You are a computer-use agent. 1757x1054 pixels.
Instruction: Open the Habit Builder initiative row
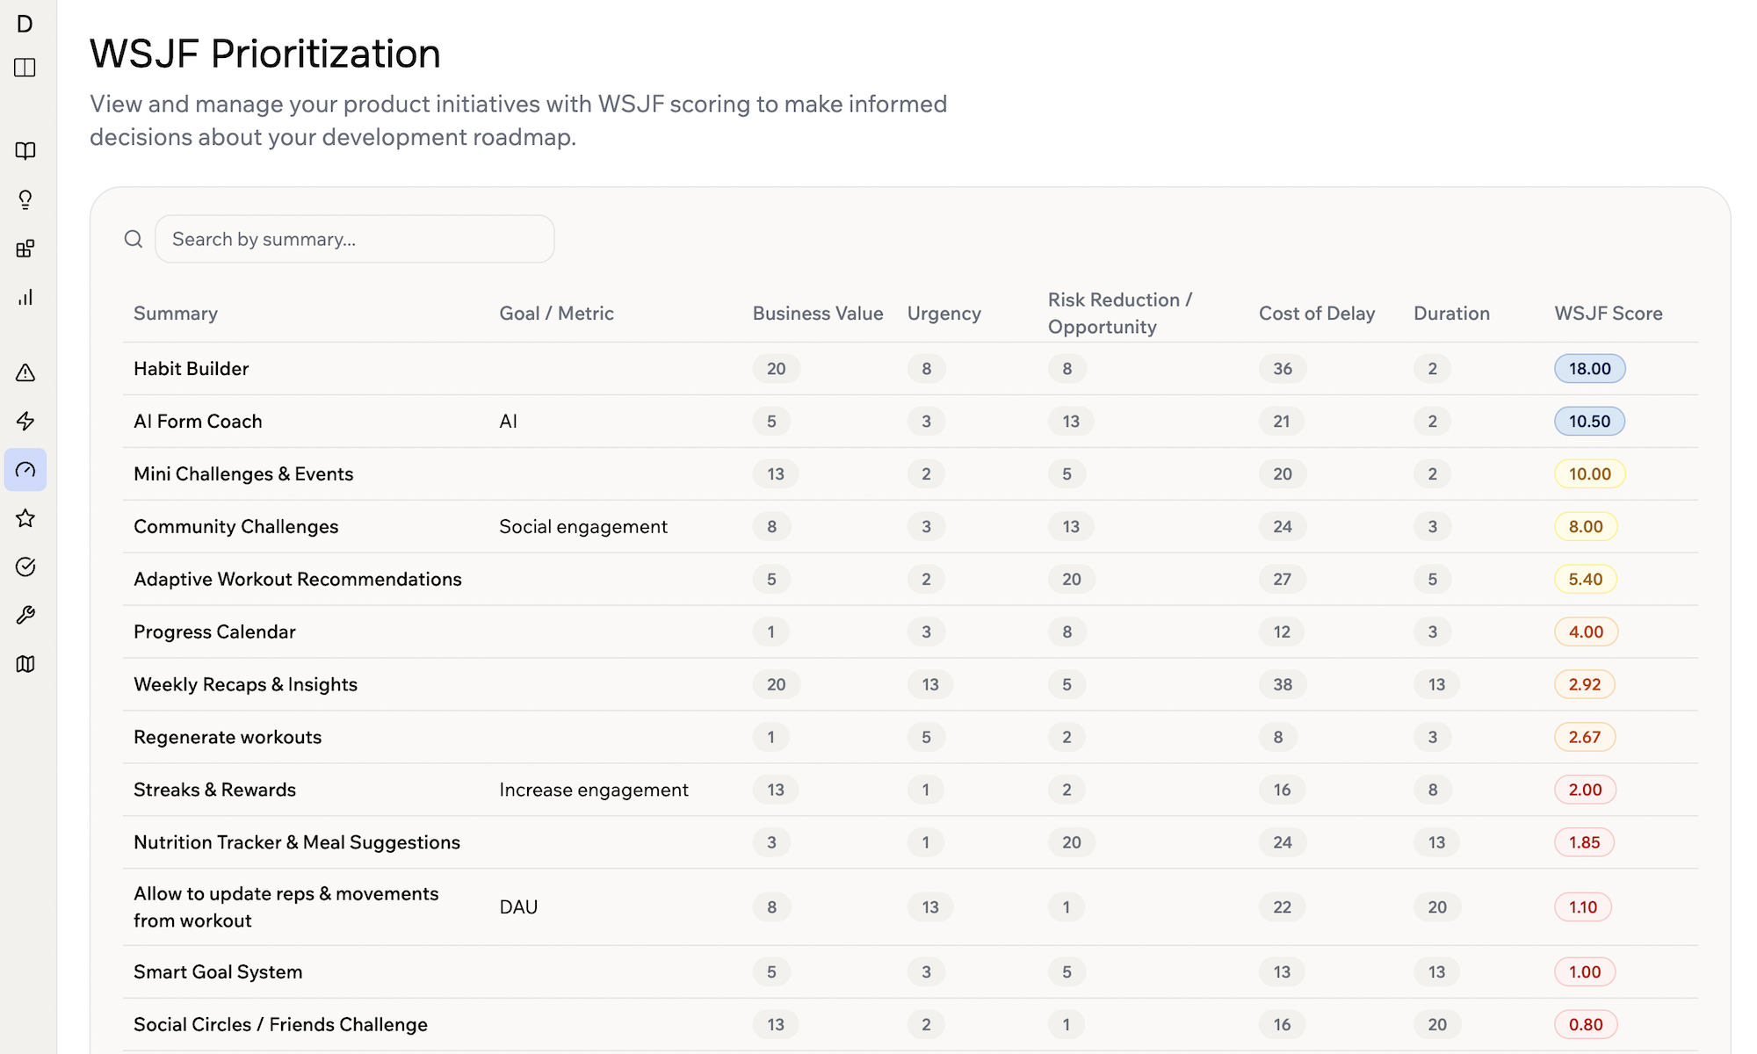(x=910, y=369)
